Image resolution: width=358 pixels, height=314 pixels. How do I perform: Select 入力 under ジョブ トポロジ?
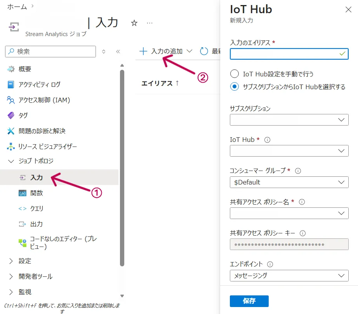pos(36,177)
